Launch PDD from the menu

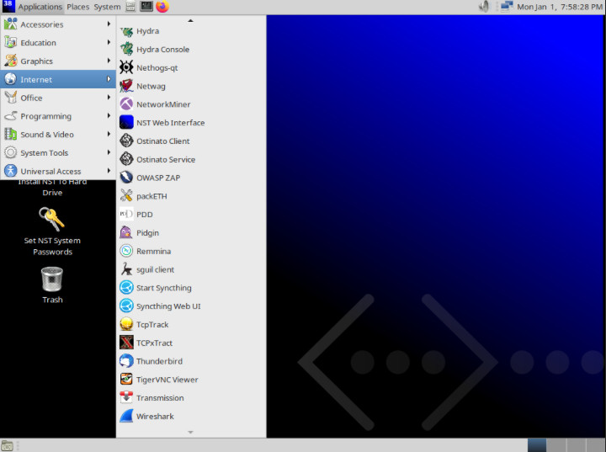coord(191,215)
